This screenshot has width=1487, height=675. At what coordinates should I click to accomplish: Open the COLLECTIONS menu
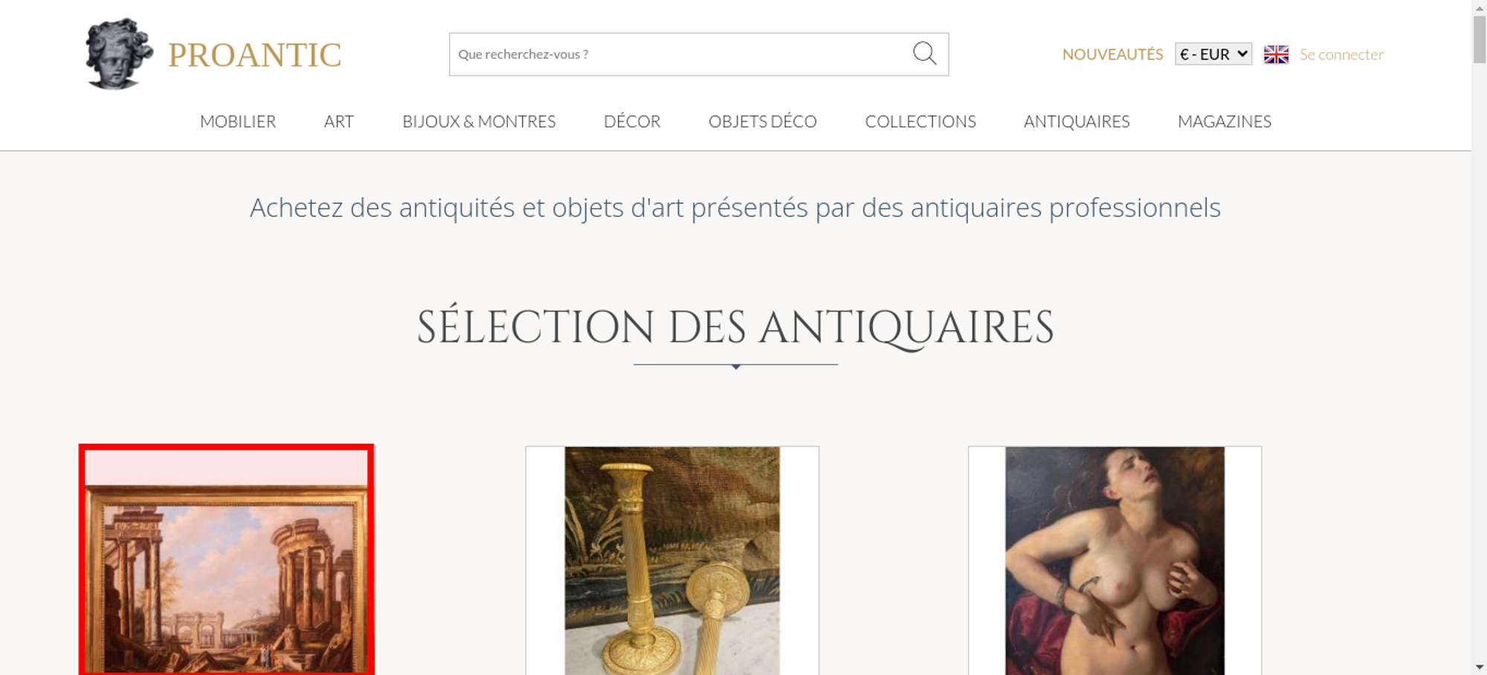click(920, 121)
